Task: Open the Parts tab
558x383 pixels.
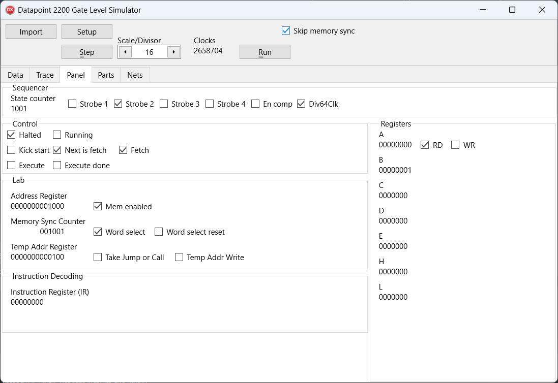Action: coord(106,75)
